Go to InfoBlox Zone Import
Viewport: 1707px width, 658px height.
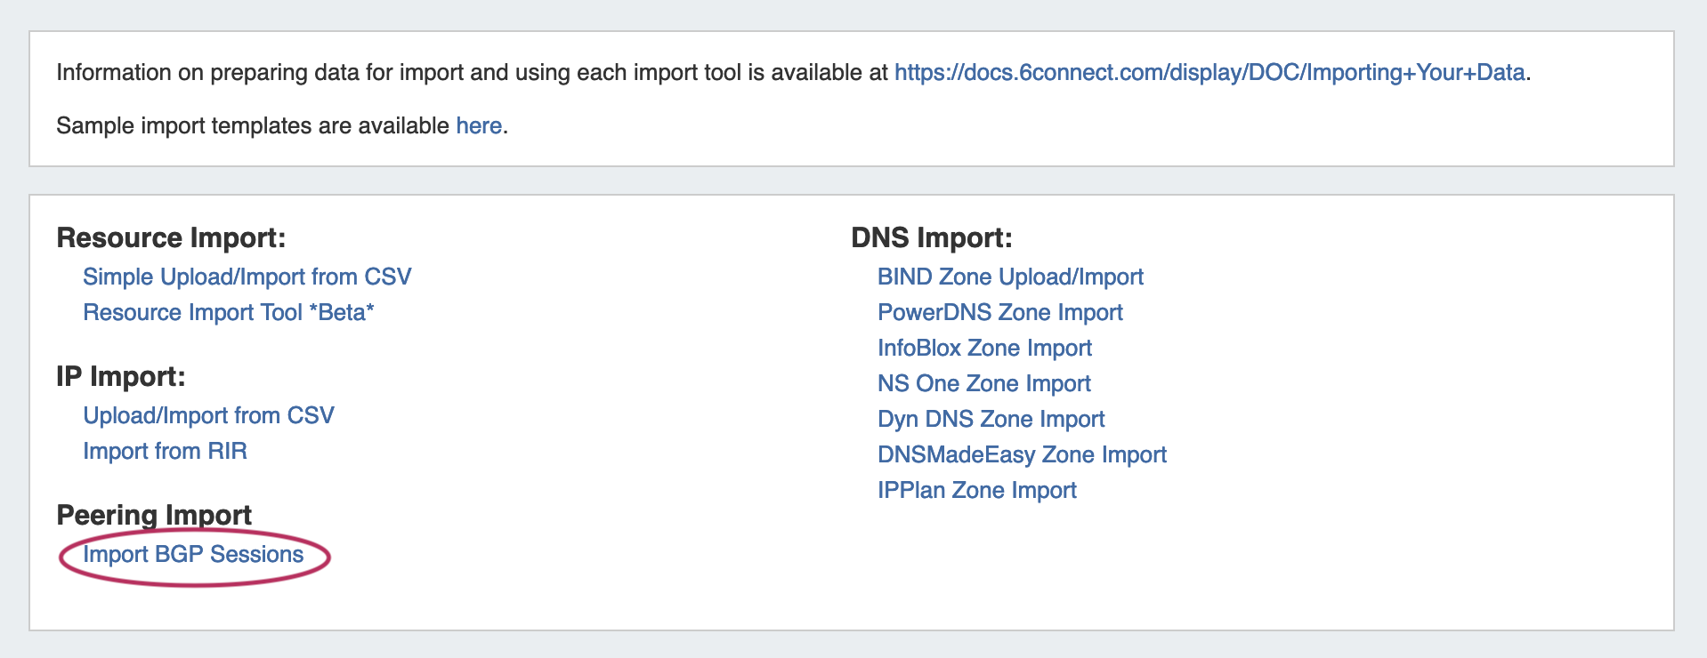tap(984, 348)
